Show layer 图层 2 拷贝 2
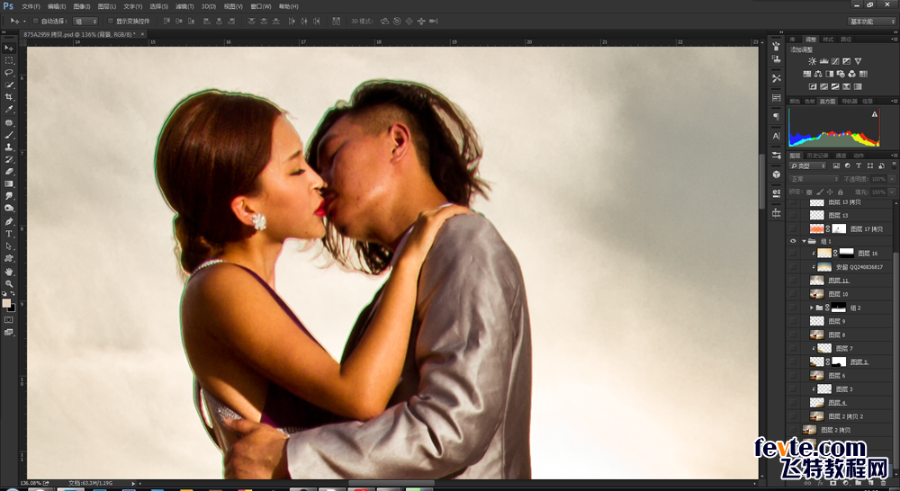 tap(793, 416)
